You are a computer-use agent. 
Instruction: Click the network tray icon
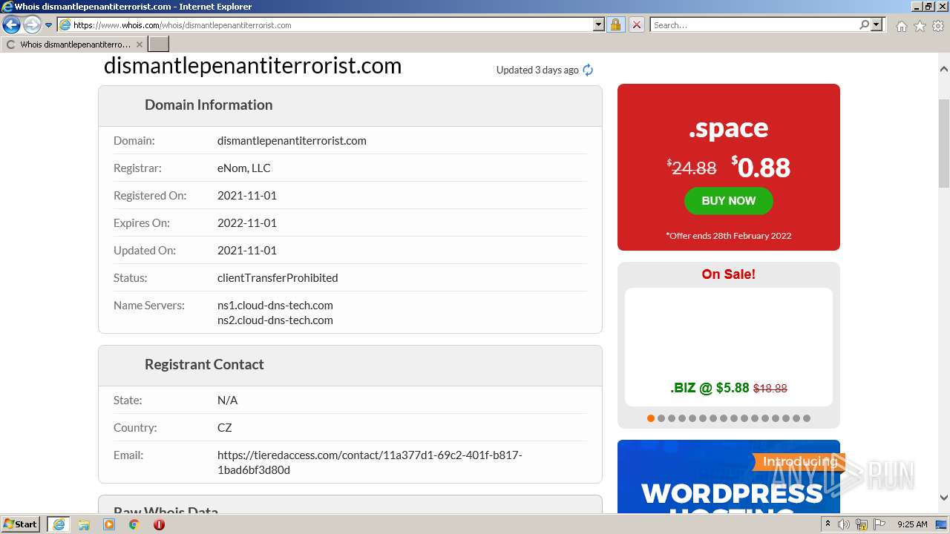pyautogui.click(x=862, y=524)
